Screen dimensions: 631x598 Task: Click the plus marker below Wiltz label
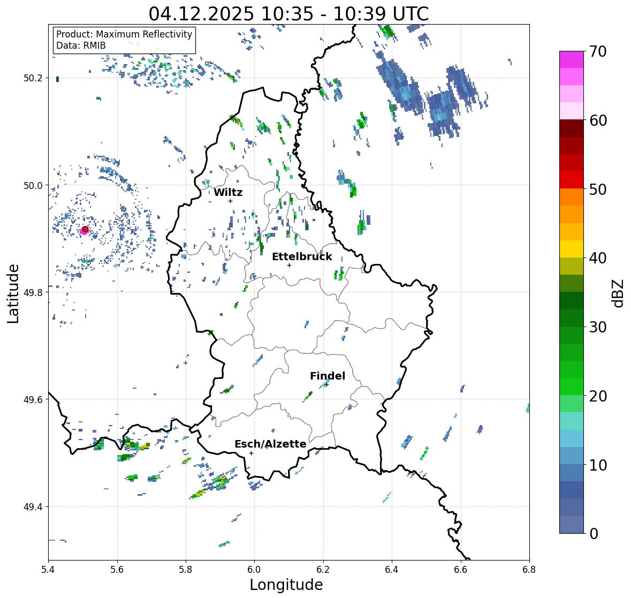click(230, 201)
